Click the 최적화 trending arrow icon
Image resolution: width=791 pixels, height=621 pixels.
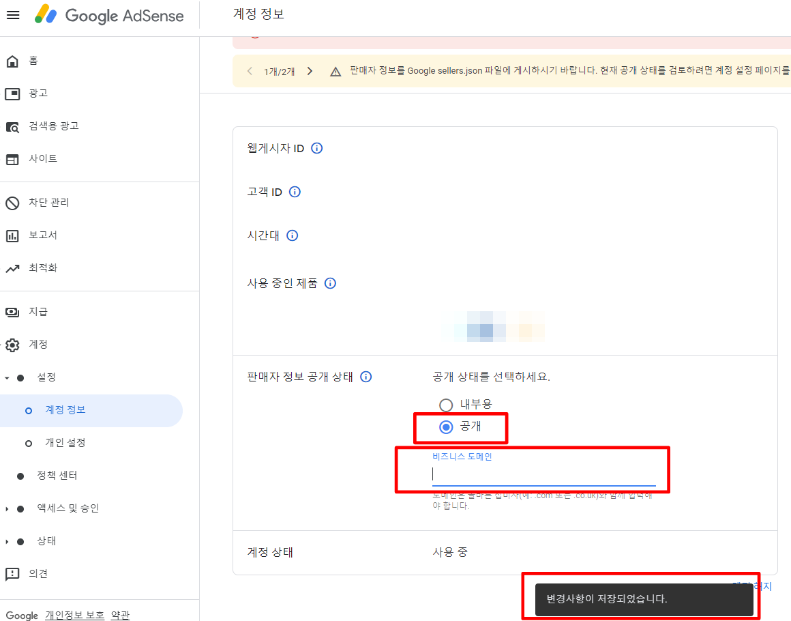pos(12,269)
